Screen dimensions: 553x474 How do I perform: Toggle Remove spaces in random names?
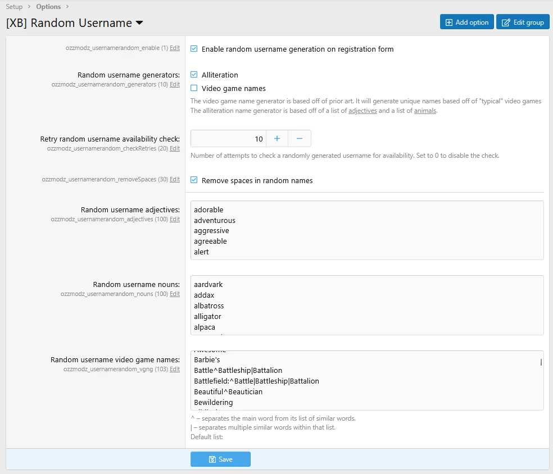[x=194, y=180]
